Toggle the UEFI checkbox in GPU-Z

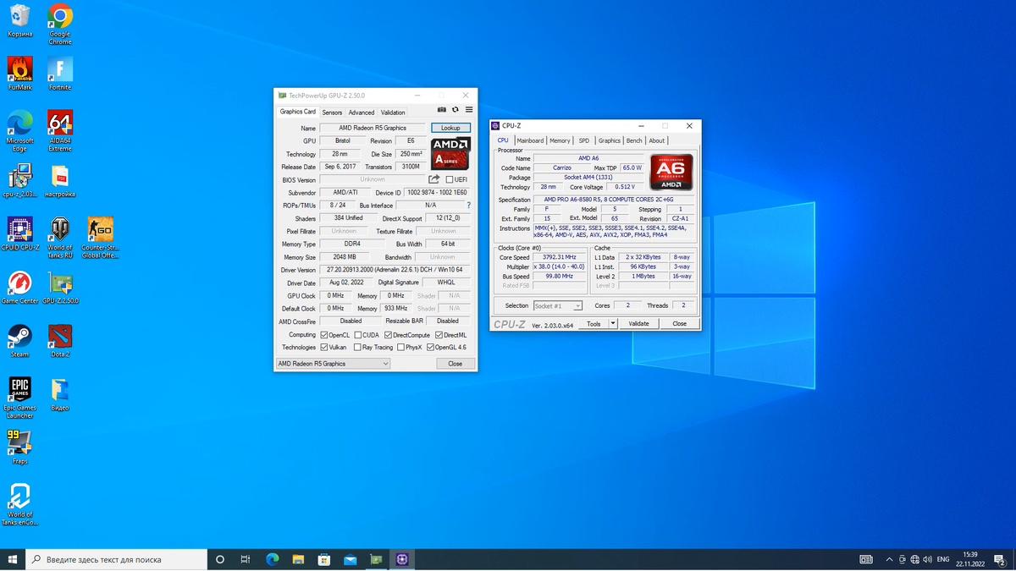[450, 179]
